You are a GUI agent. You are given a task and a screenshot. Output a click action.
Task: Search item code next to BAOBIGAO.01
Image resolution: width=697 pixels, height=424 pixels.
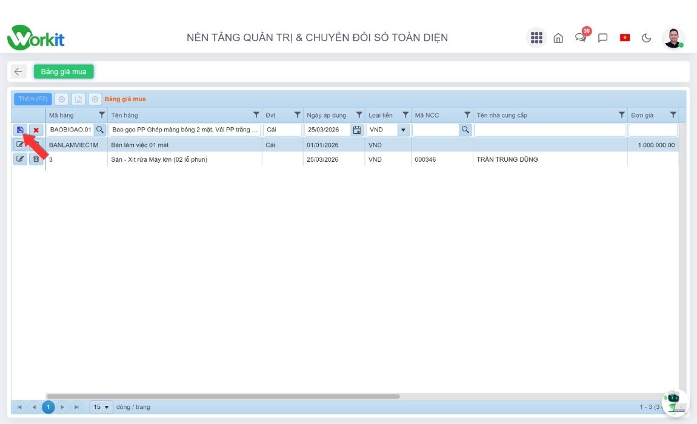[100, 130]
